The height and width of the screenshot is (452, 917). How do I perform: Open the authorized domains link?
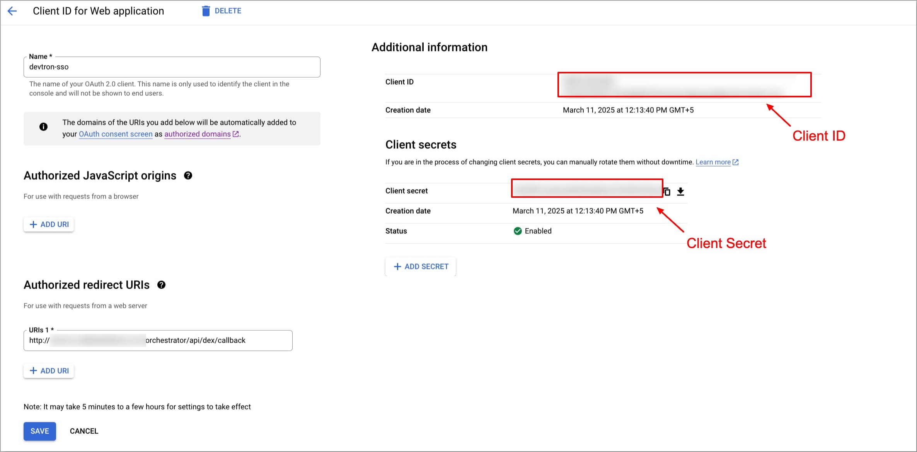(x=197, y=134)
